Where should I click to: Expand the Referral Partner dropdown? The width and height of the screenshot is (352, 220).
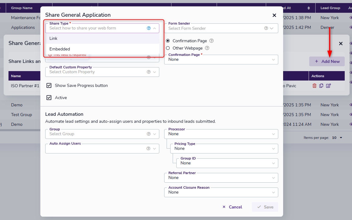pyautogui.click(x=221, y=178)
